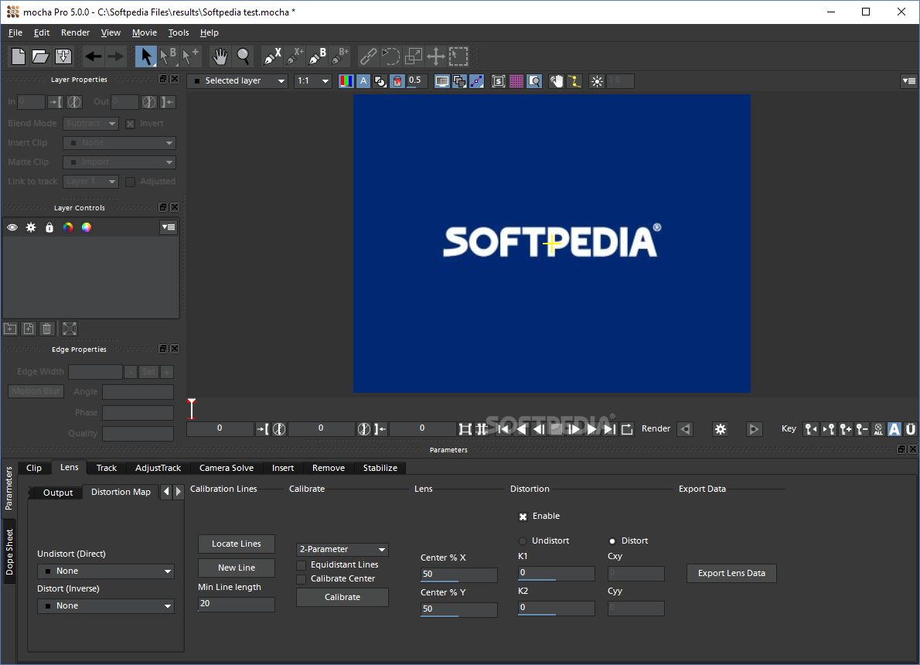Undo with the left arrow icon

point(93,56)
